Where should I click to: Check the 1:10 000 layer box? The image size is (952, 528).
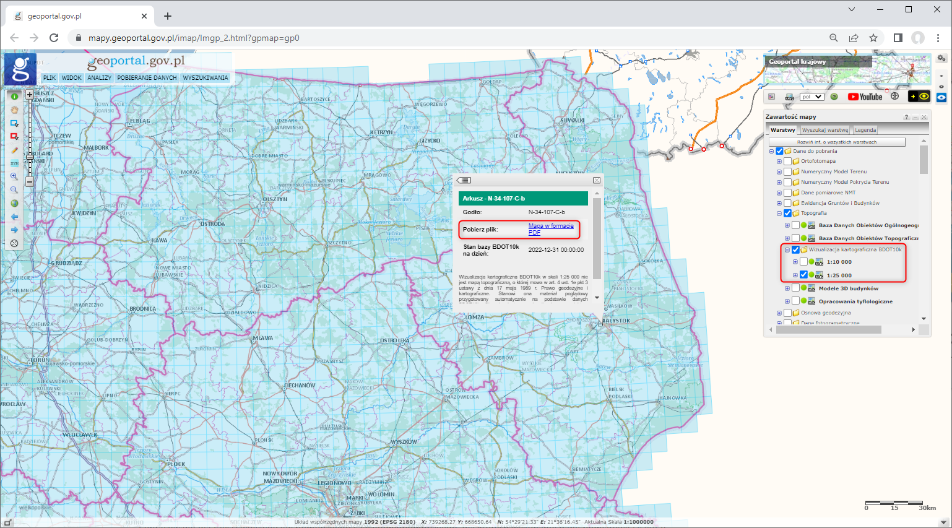(803, 262)
